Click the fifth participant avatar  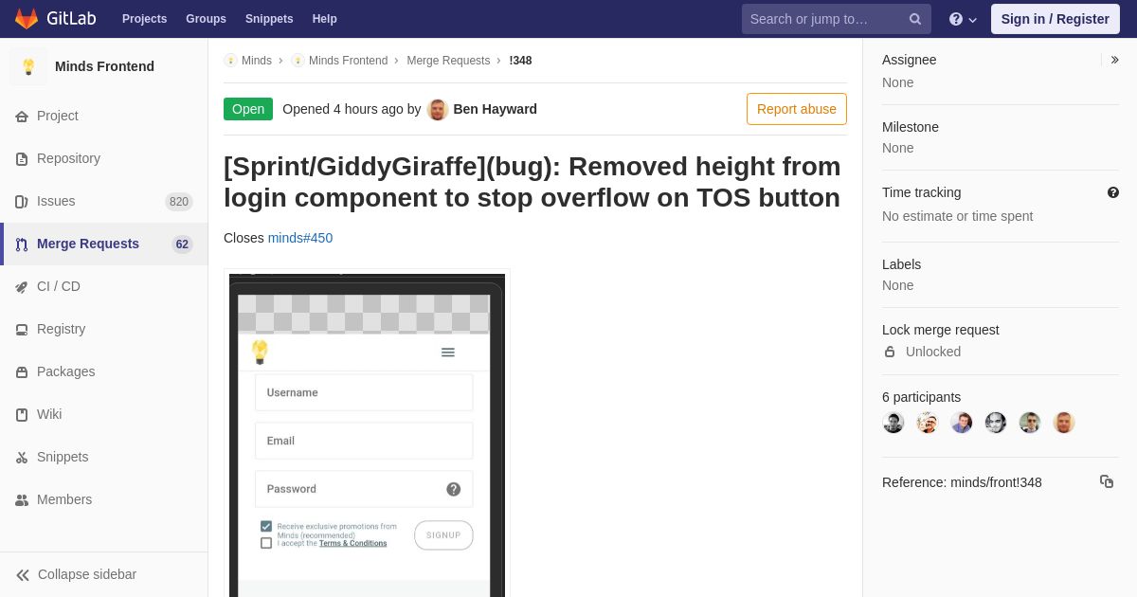(1030, 423)
